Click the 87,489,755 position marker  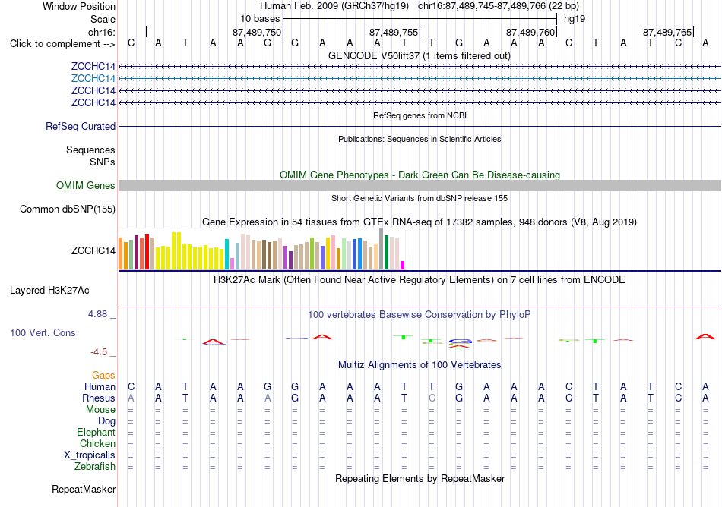(394, 32)
